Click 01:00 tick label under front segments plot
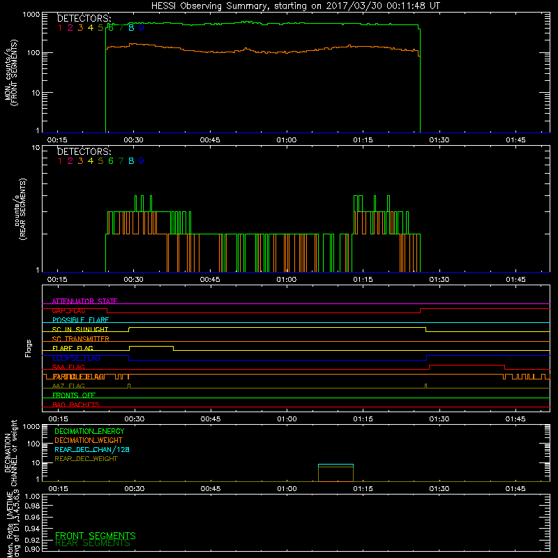This screenshot has width=558, height=558. [x=286, y=140]
